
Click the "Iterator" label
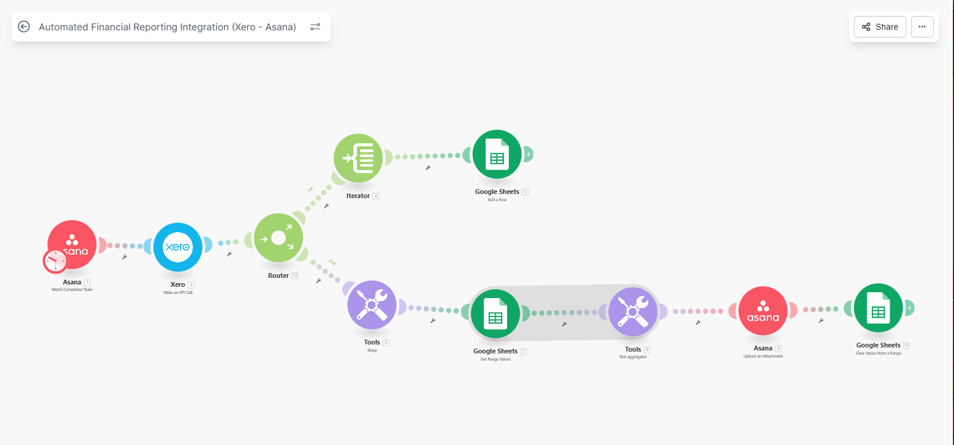coord(358,196)
